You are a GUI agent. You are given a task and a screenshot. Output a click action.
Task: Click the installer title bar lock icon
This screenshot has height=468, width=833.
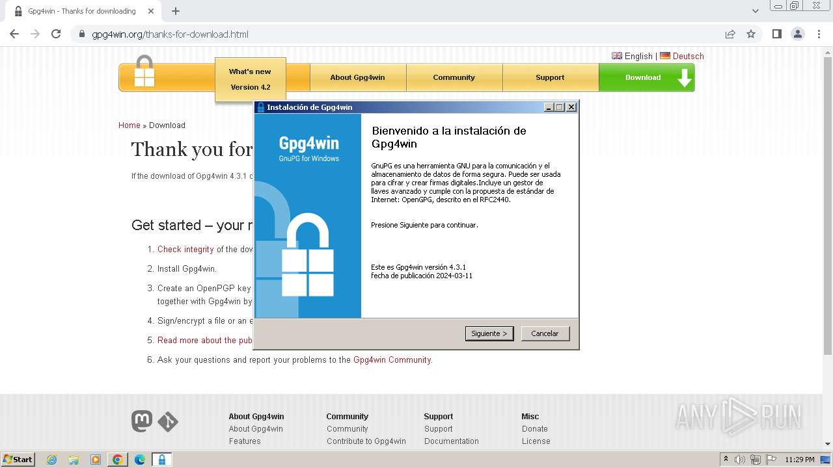pos(261,107)
